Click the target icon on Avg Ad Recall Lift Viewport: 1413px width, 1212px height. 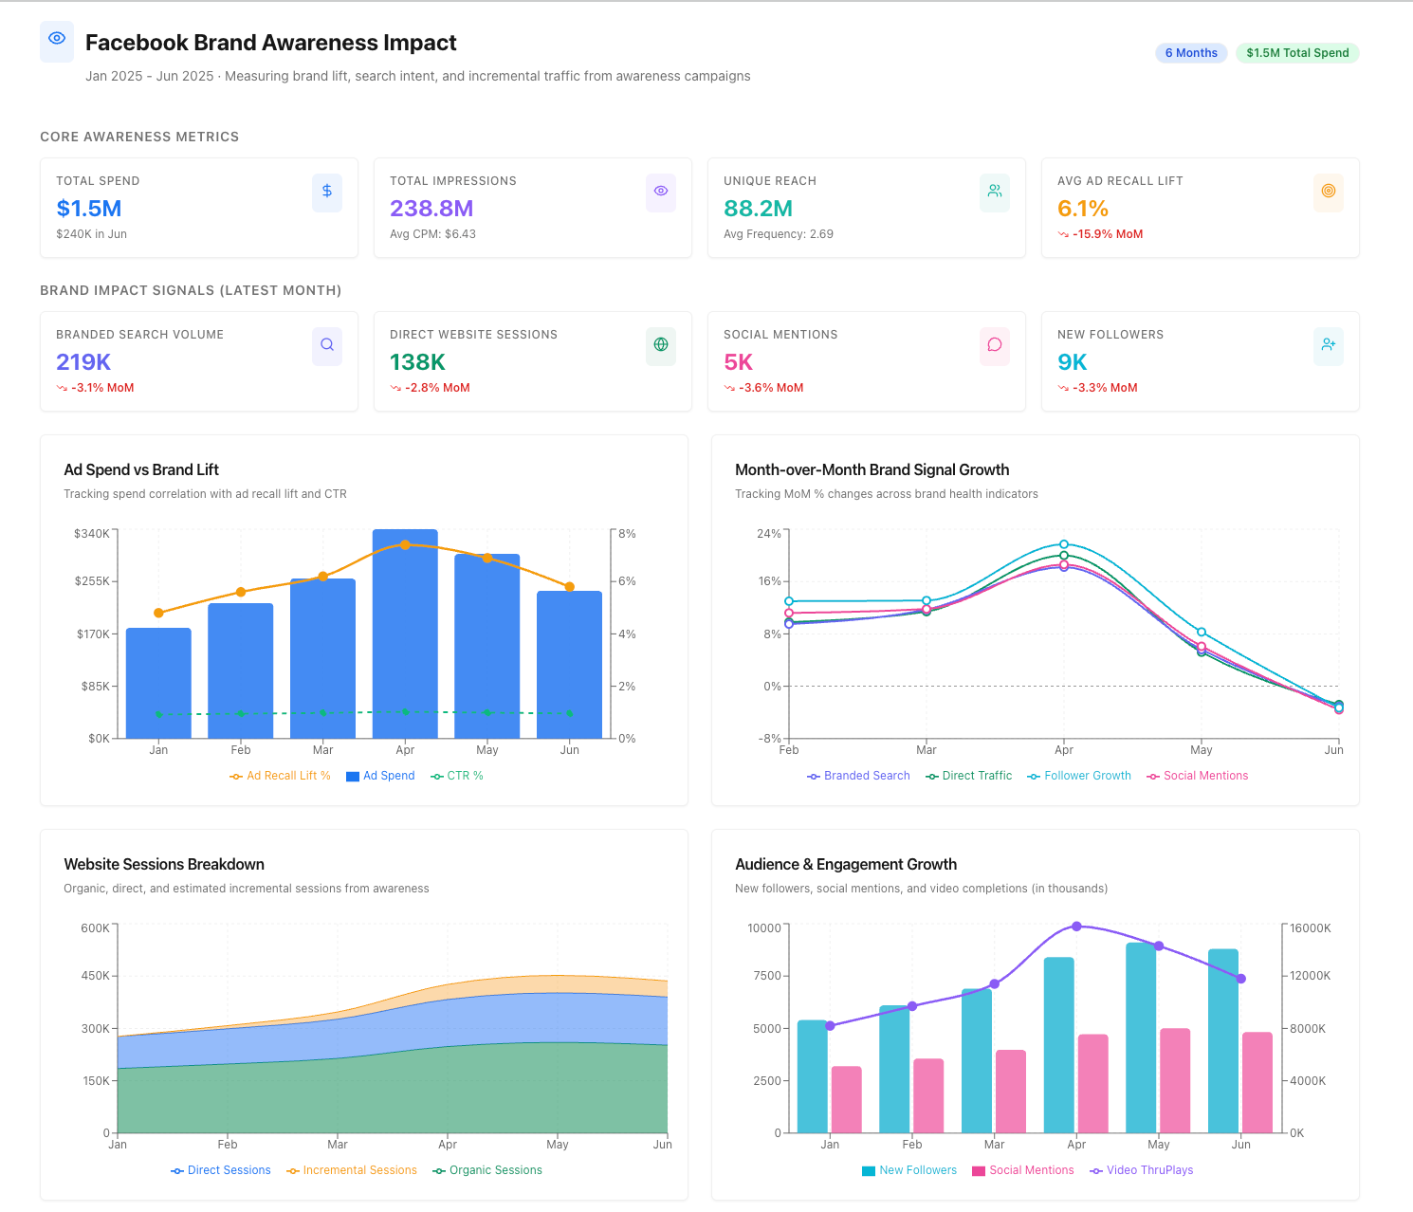click(1328, 192)
